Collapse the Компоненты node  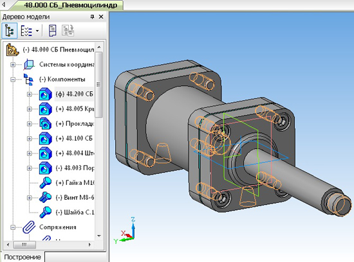tap(13, 79)
